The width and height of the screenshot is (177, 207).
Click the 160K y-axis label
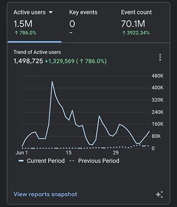(158, 124)
